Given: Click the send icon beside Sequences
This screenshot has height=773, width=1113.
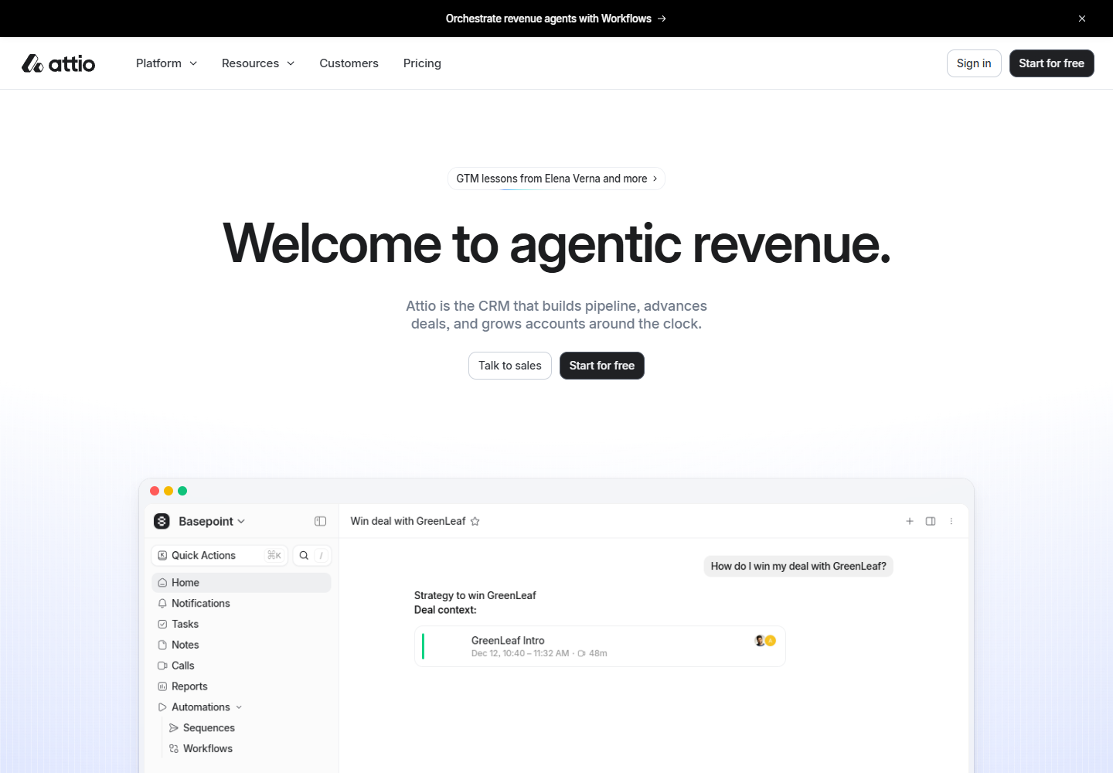Looking at the screenshot, I should pyautogui.click(x=174, y=728).
